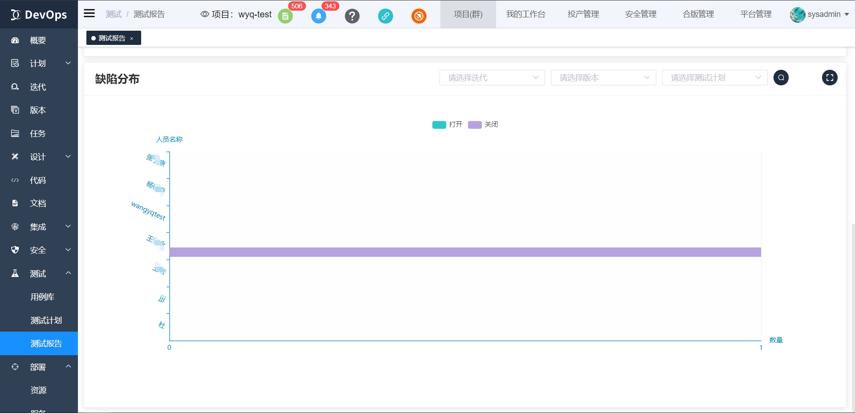Close the 测试报告 tab
Screen dimensions: 855x413
[x=132, y=38]
